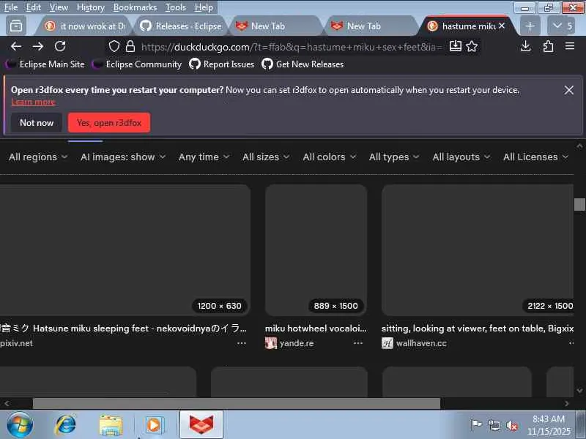586x439 pixels.
Task: Click the Not now button
Action: [x=37, y=122]
